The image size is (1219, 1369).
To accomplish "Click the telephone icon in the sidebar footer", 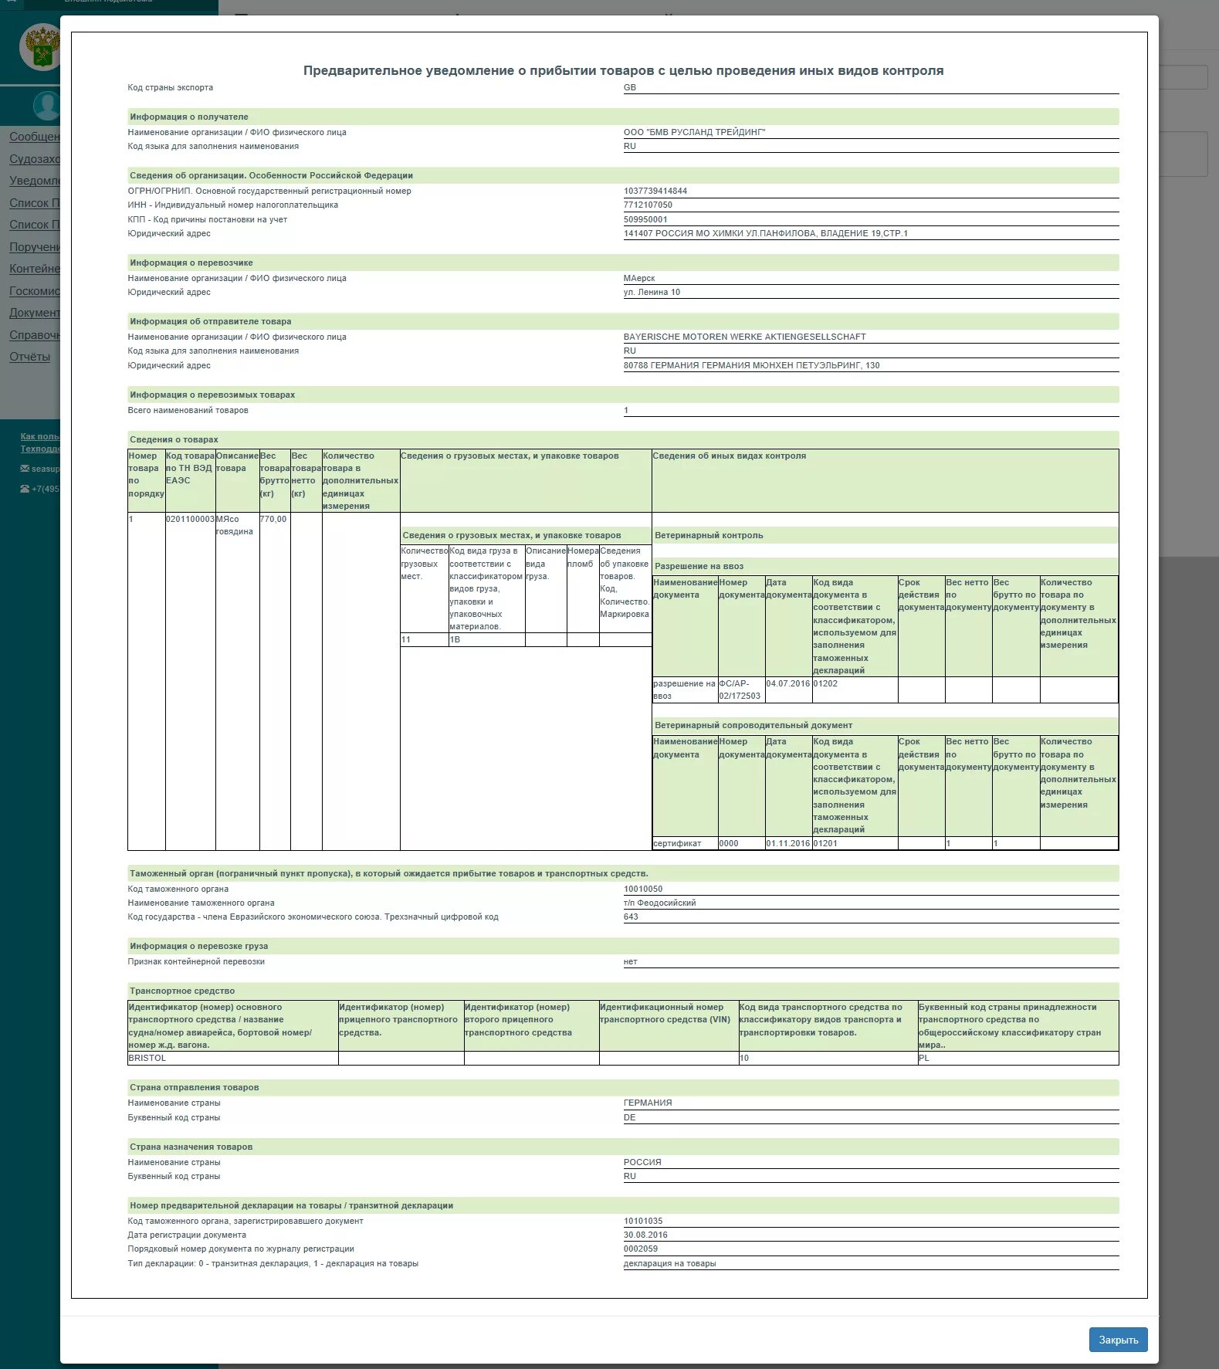I will pos(25,489).
